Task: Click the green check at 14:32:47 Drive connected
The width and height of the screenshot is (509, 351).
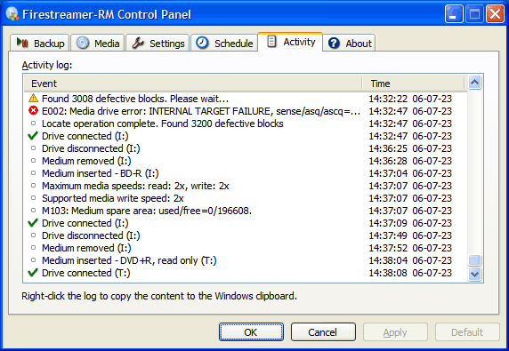Action: (33, 135)
